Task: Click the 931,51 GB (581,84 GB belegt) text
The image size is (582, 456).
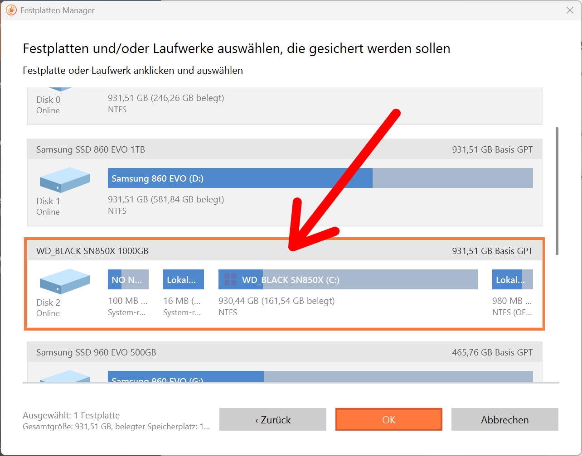Action: click(x=166, y=199)
